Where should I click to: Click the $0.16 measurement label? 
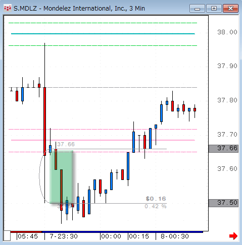[156, 199]
